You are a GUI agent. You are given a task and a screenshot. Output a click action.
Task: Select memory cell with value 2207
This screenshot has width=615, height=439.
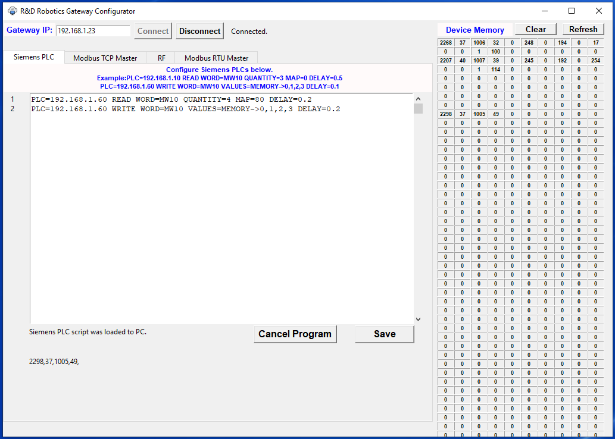pyautogui.click(x=446, y=60)
